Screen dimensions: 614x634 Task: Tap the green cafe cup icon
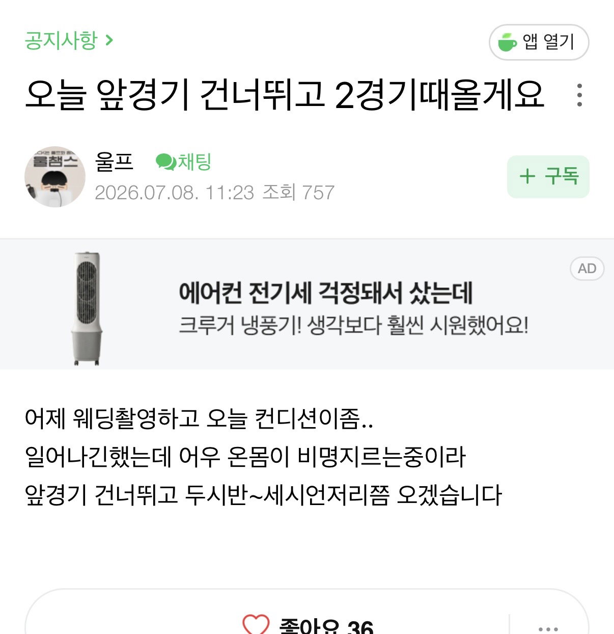pyautogui.click(x=507, y=42)
